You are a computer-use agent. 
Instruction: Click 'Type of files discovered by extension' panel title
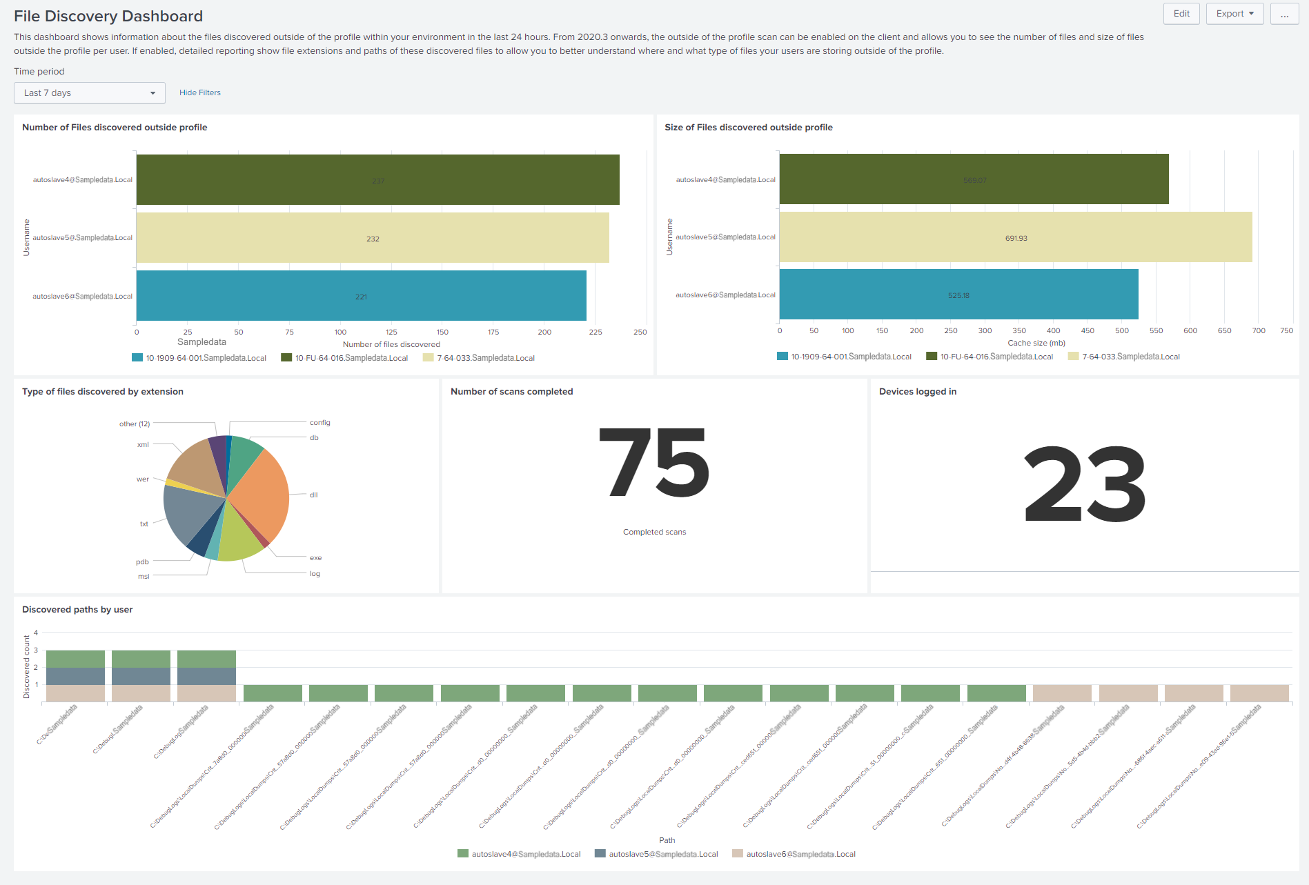pyautogui.click(x=103, y=392)
